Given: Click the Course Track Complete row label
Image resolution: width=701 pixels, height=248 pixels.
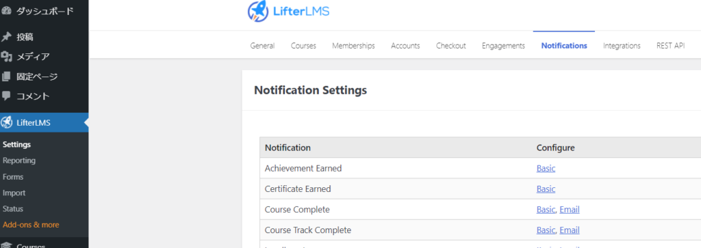Looking at the screenshot, I should [x=308, y=230].
